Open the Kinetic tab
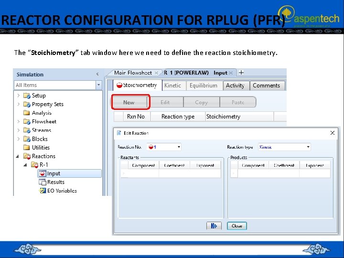This screenshot has width=344, height=258. tap(174, 86)
